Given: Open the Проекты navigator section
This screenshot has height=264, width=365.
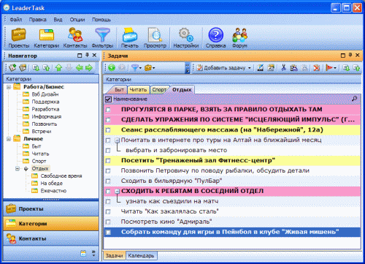Looking at the screenshot, I should 51,209.
